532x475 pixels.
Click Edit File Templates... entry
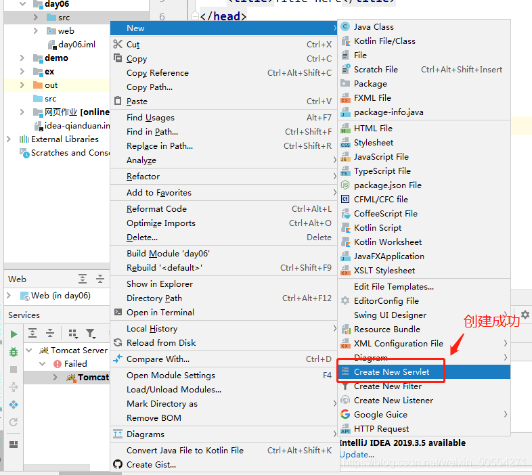tap(424, 287)
